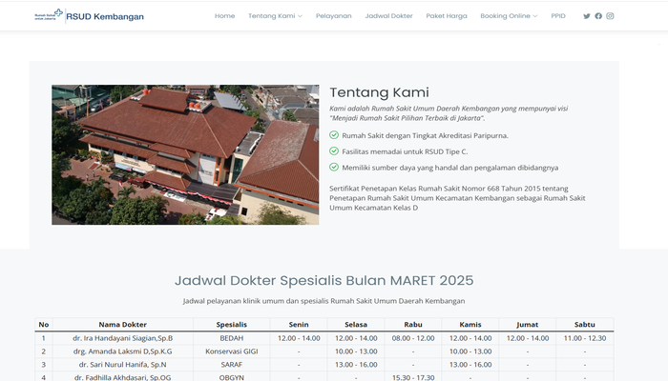This screenshot has height=381, width=668.
Task: Click the Sabtu column header
Action: pos(584,325)
